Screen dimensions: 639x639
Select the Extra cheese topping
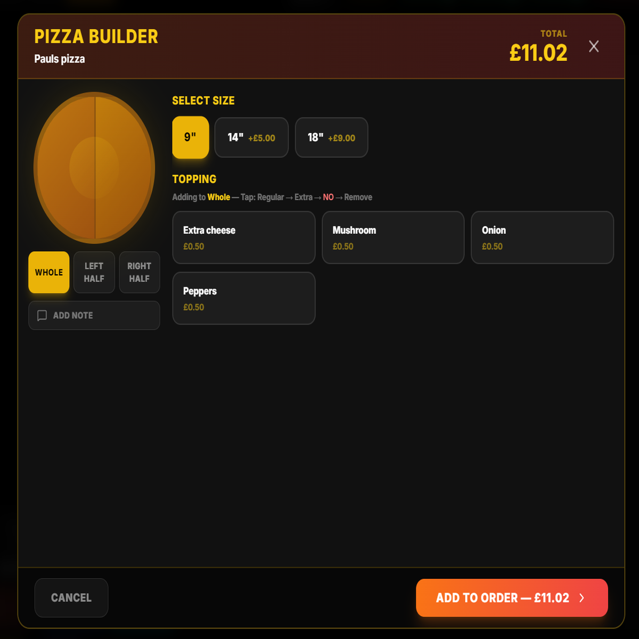[243, 237]
